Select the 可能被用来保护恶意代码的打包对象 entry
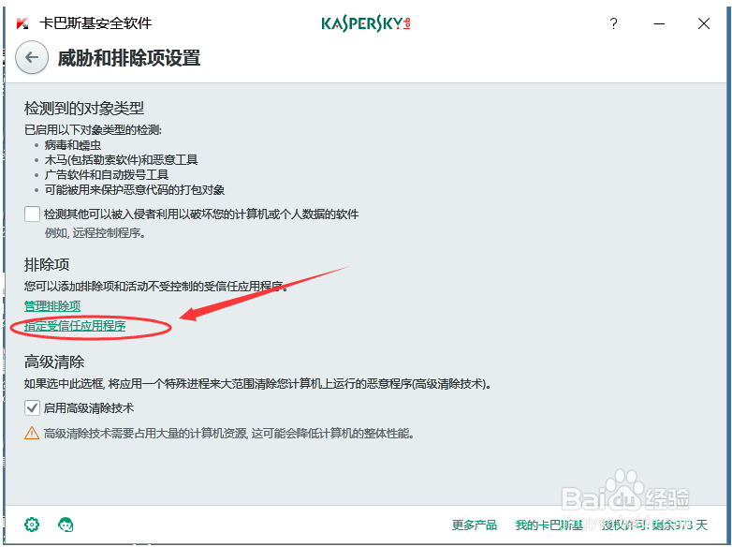This screenshot has width=732, height=547. pos(135,190)
